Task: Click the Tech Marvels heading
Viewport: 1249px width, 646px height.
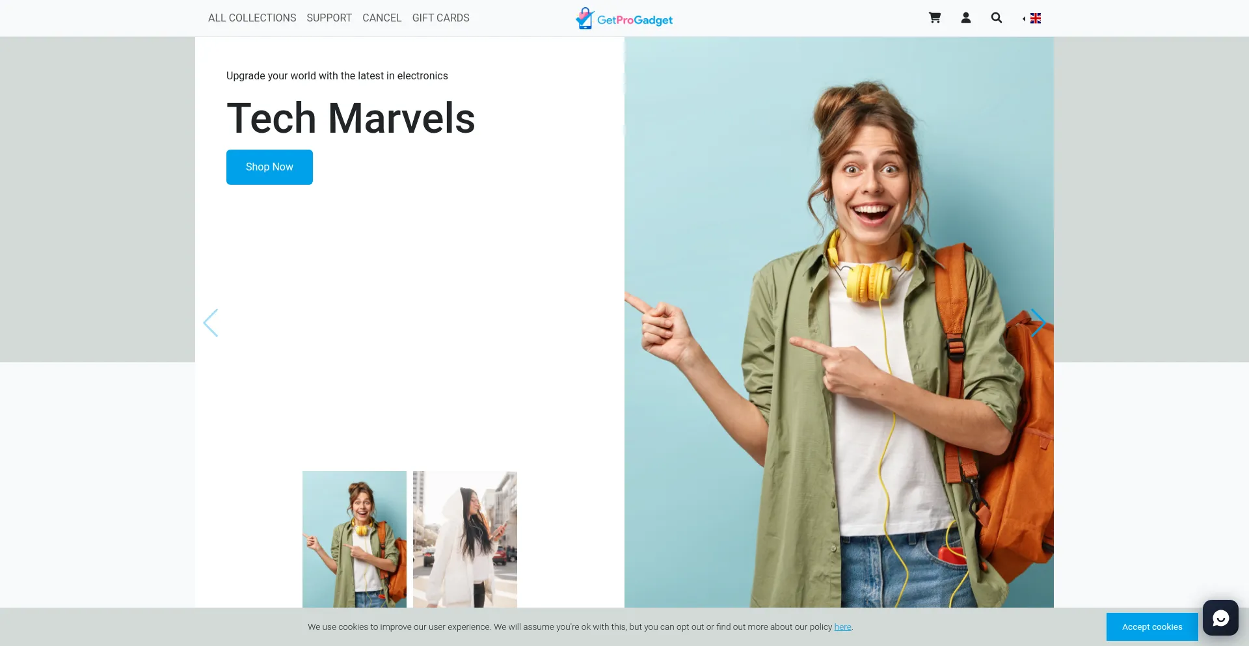Action: point(351,118)
